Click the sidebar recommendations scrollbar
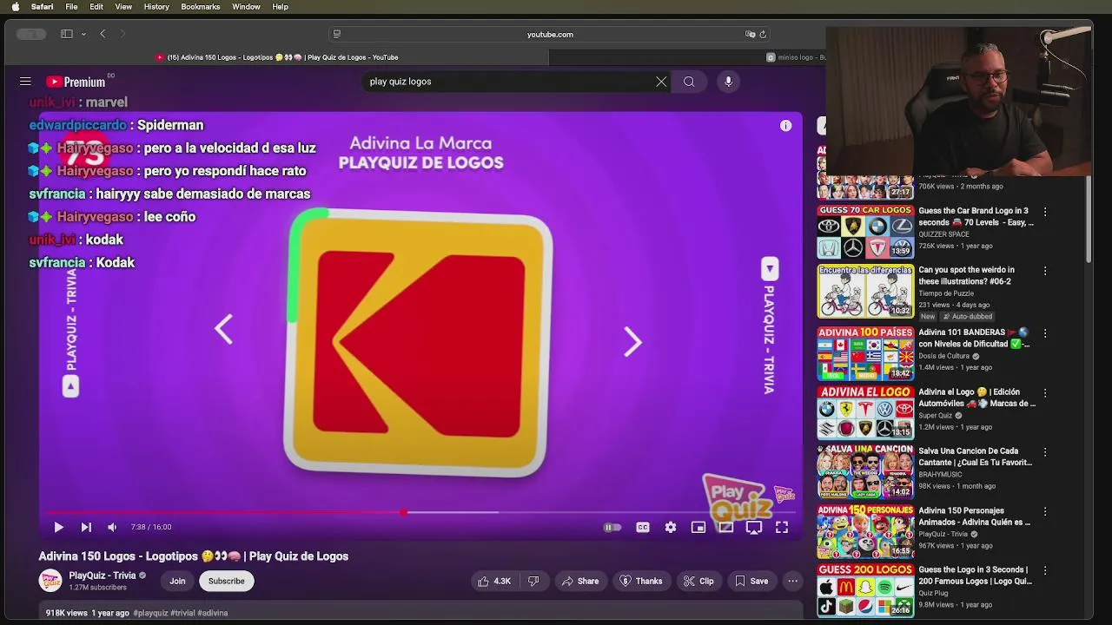This screenshot has width=1112, height=625. pos(1089,220)
